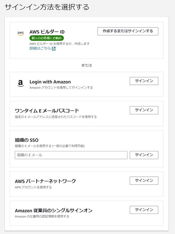Click text 指定の E メールアドレスに送信されたパスコードを使用する
The height and width of the screenshot is (234, 175).
(x=56, y=117)
